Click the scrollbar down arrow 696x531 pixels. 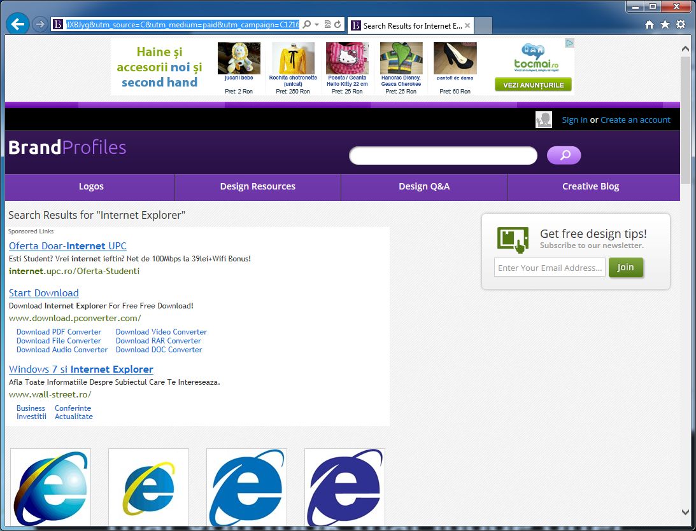click(x=685, y=512)
